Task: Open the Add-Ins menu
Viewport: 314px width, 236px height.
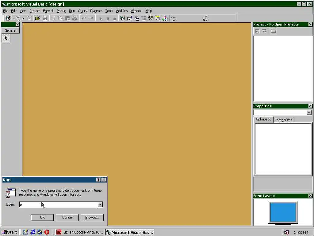Action: (122, 11)
